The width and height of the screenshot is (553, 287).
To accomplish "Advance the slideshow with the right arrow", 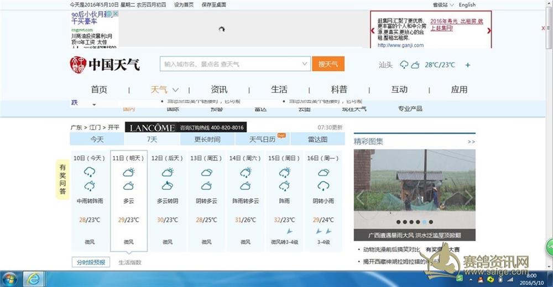I will [469, 197].
